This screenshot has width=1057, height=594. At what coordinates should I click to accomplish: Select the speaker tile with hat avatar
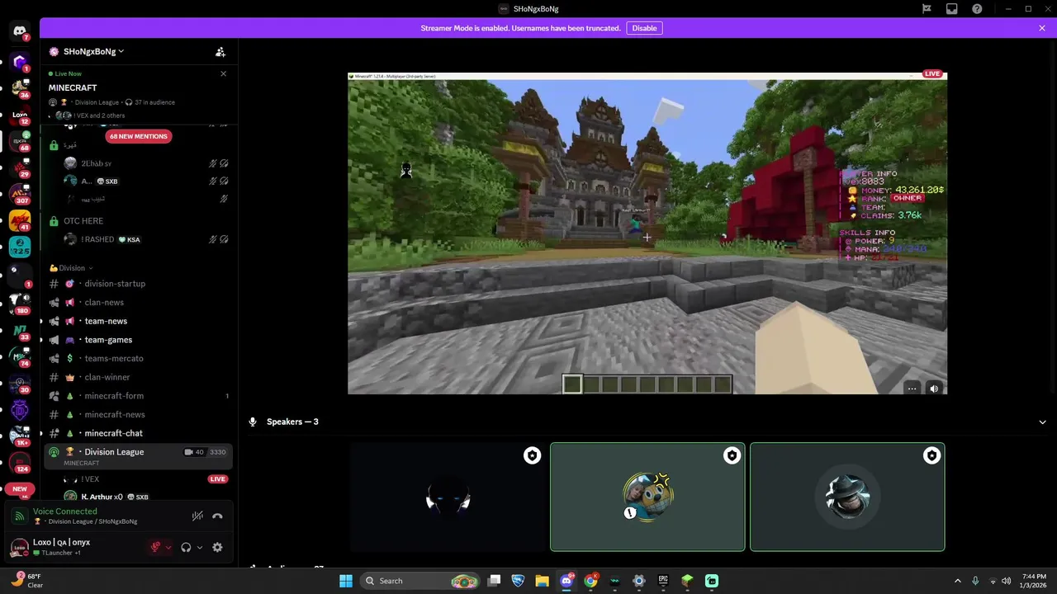pos(847,497)
